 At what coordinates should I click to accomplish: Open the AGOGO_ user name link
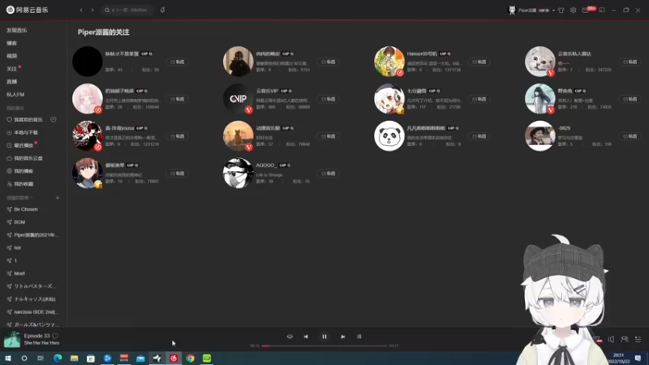pyautogui.click(x=266, y=165)
